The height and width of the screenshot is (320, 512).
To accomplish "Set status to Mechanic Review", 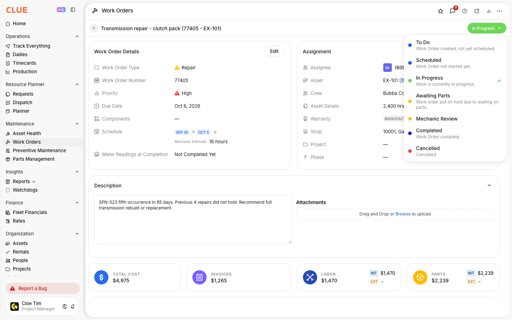I will point(455,119).
